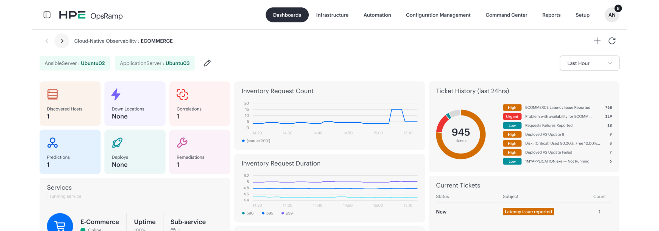Viewport: 659px width, 231px height.
Task: Select Requests Failures Reported ticket row
Action: click(557, 125)
